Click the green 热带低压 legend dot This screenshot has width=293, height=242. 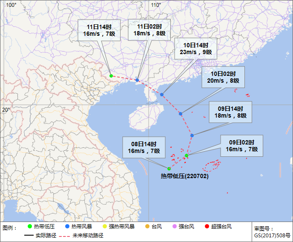tap(30, 226)
